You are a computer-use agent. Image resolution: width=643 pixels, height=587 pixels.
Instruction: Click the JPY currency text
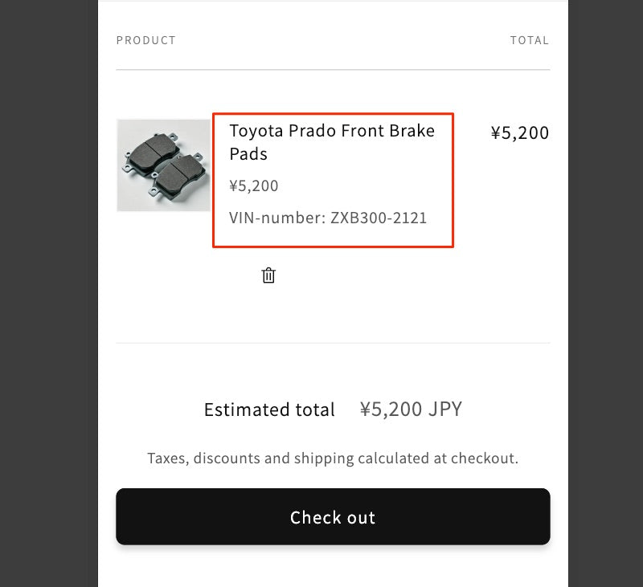(x=445, y=409)
